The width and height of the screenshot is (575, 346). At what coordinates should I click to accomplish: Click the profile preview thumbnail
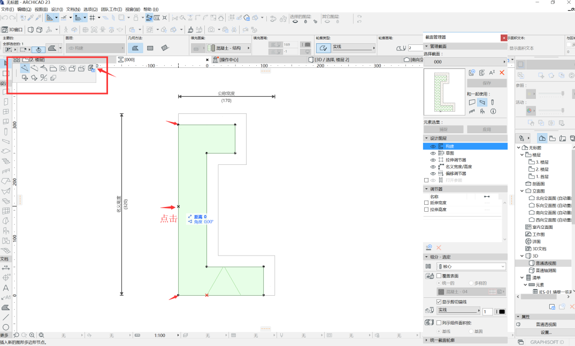click(444, 92)
